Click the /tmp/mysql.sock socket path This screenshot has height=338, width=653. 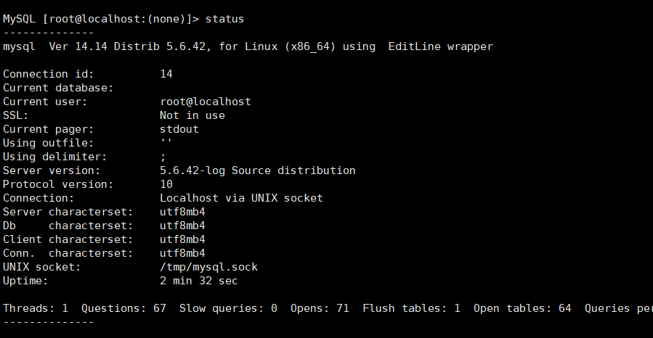coord(208,267)
